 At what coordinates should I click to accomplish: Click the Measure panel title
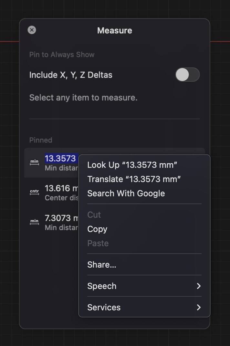[115, 30]
